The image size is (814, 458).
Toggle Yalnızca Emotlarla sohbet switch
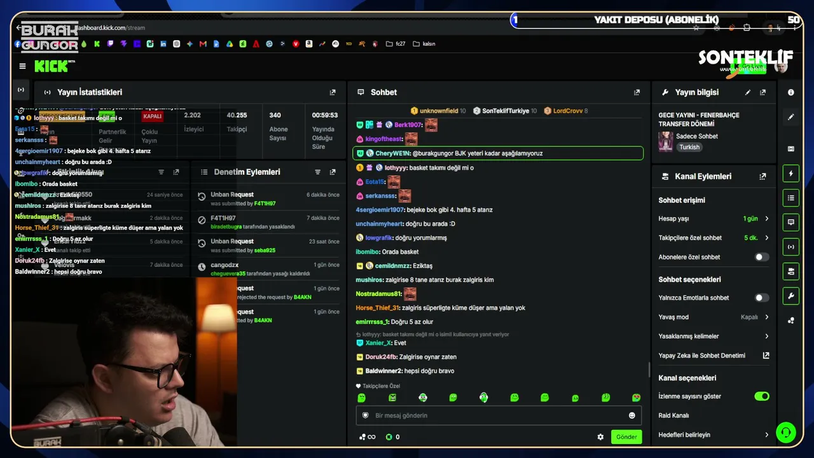761,298
